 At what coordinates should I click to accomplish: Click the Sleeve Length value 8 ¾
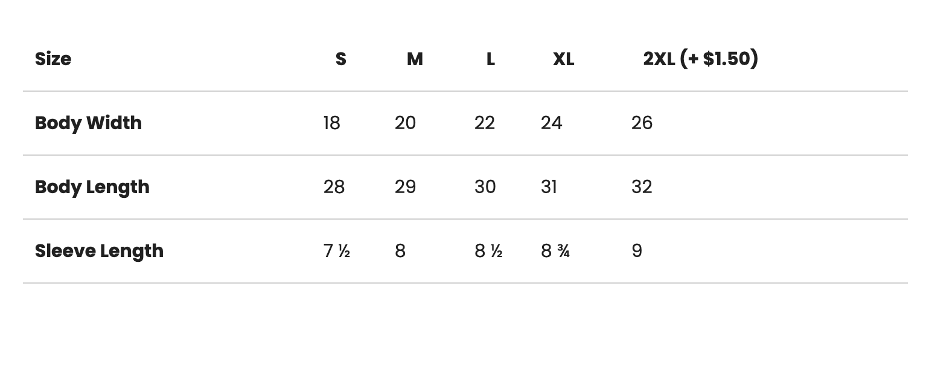555,251
